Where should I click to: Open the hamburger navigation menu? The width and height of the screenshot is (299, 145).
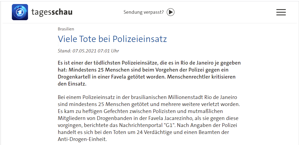281,12
